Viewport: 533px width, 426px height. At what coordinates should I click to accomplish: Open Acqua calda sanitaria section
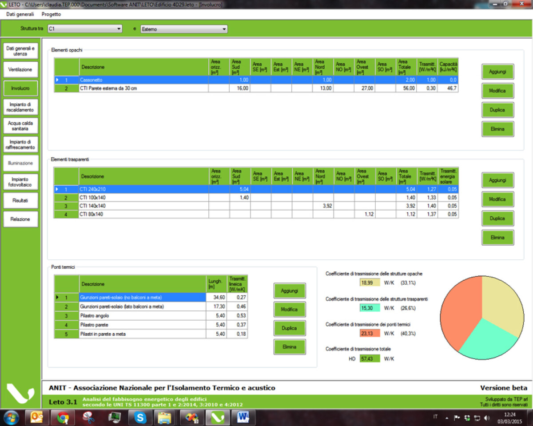pos(20,126)
